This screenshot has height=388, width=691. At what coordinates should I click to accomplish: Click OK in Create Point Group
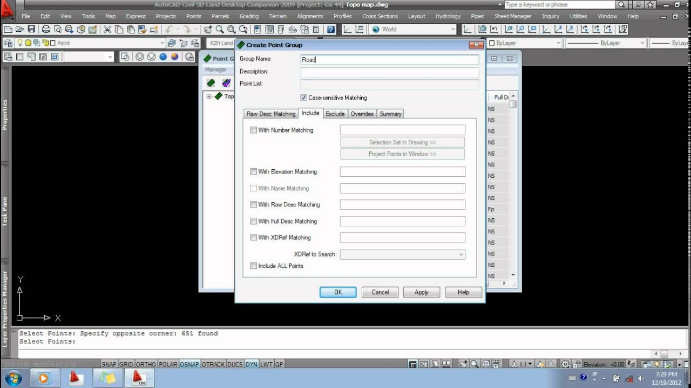(x=338, y=292)
